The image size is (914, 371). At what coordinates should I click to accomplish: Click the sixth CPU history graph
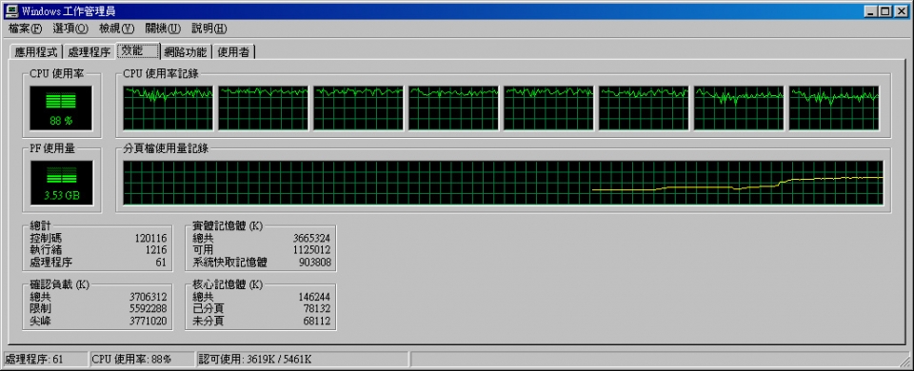[x=644, y=107]
